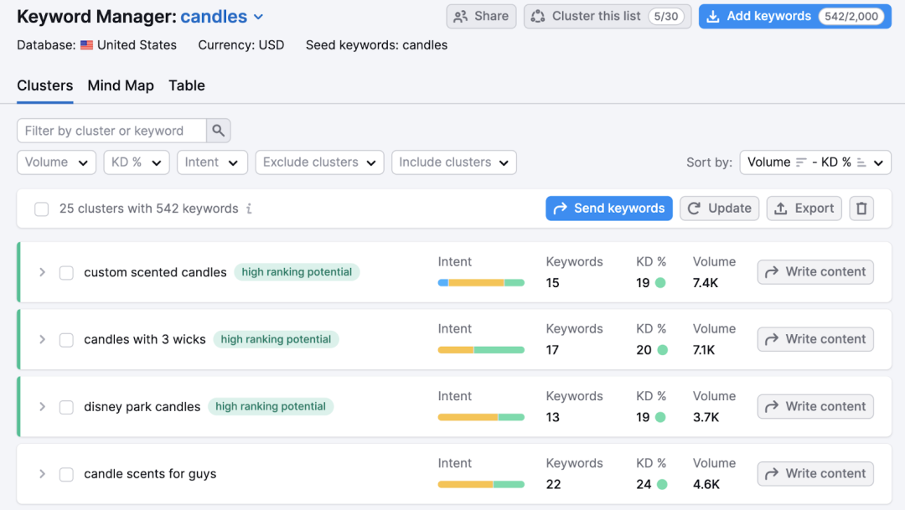Click the 'Currency: USD' text
905x510 pixels.
(241, 45)
